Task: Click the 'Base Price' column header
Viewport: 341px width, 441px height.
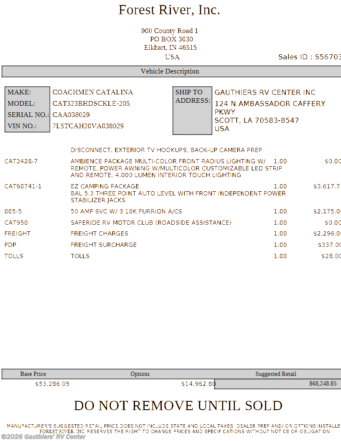Action: pyautogui.click(x=33, y=374)
